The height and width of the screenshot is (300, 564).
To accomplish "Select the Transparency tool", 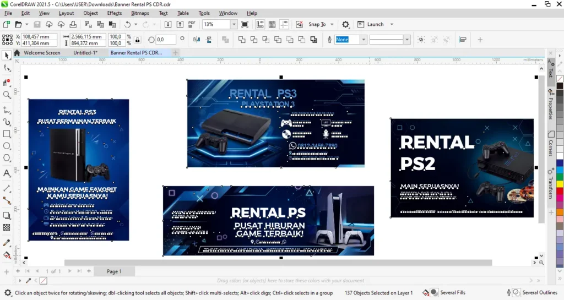I will (x=7, y=227).
